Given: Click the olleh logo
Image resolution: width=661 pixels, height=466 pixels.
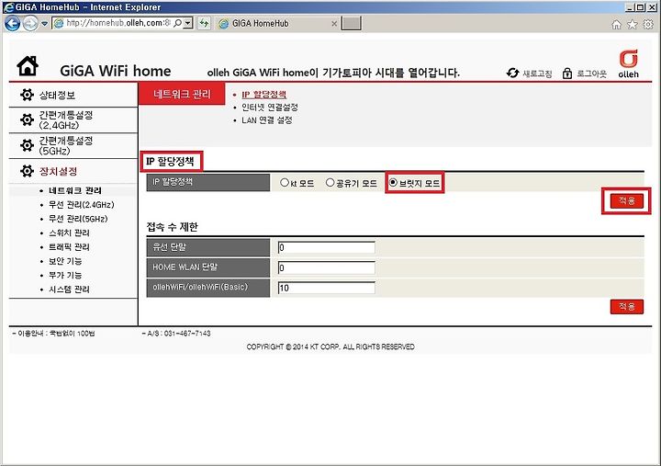Looking at the screenshot, I should [x=628, y=63].
